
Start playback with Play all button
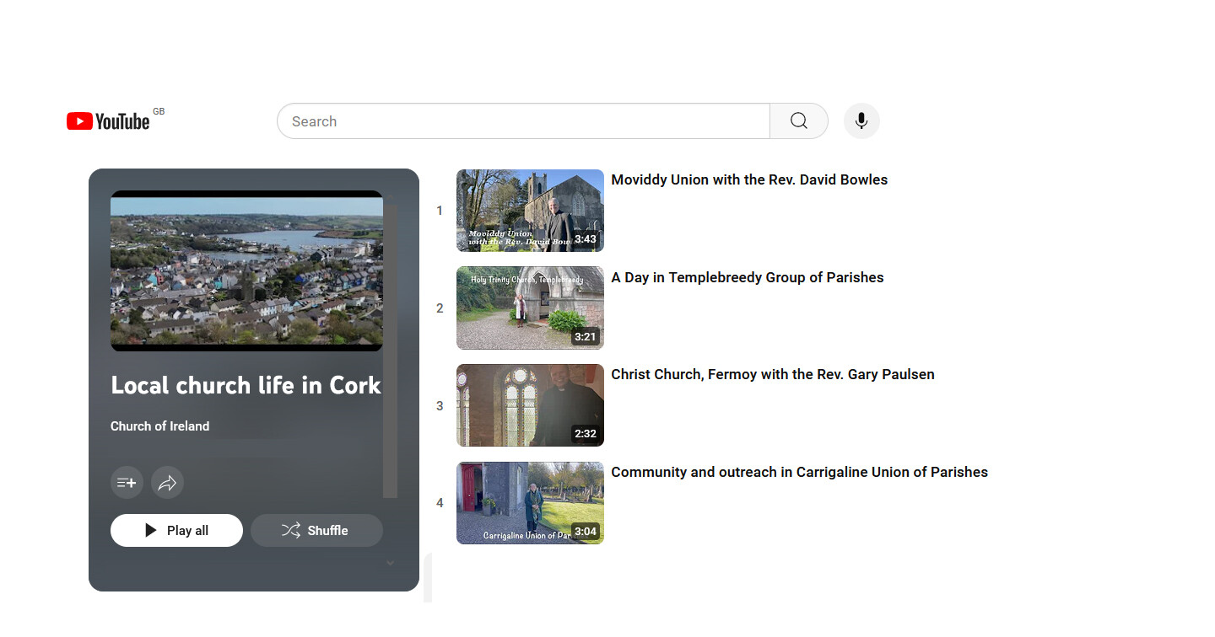point(176,530)
